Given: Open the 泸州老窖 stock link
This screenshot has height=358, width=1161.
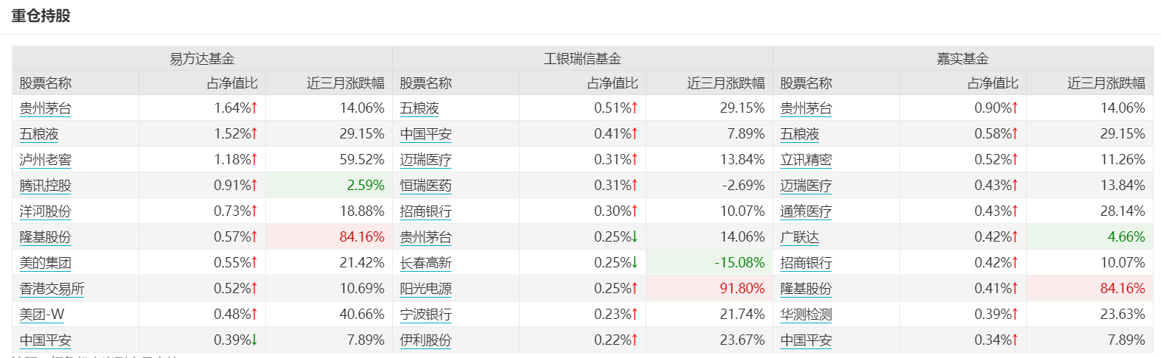Looking at the screenshot, I should click(x=45, y=160).
